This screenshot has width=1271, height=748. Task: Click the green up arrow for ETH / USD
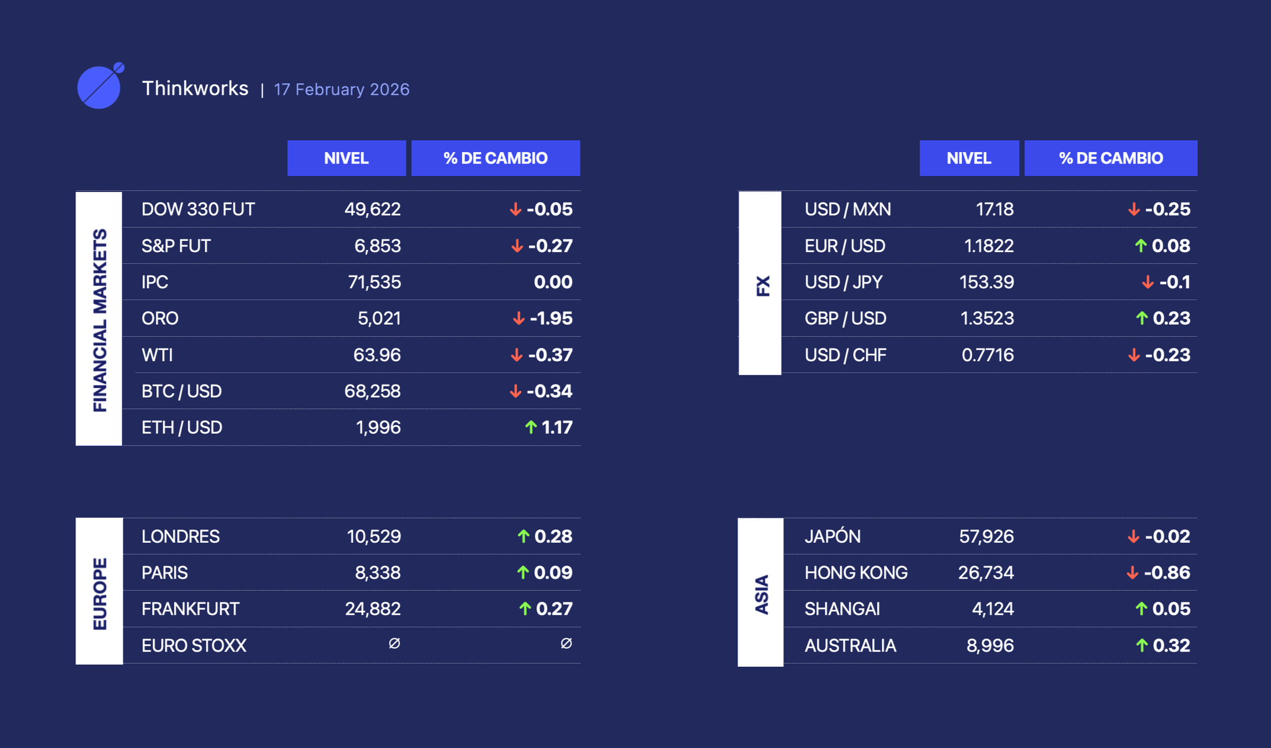531,427
